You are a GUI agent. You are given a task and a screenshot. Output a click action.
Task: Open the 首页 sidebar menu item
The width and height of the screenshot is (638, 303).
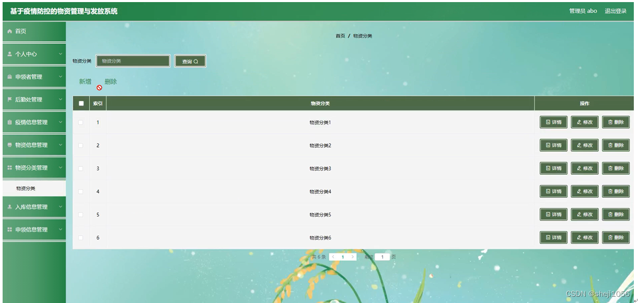34,31
